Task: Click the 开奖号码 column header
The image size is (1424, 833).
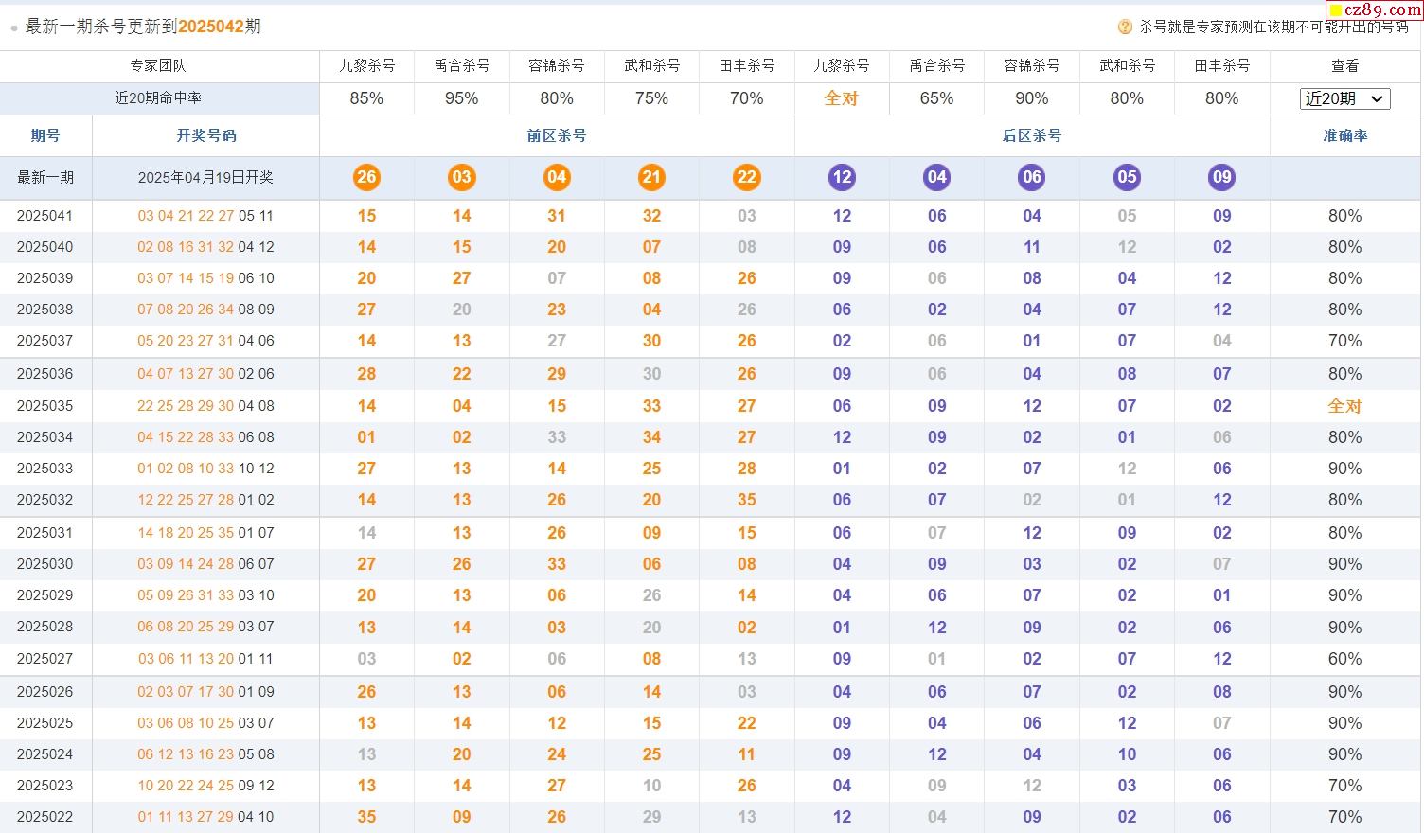Action: [205, 135]
